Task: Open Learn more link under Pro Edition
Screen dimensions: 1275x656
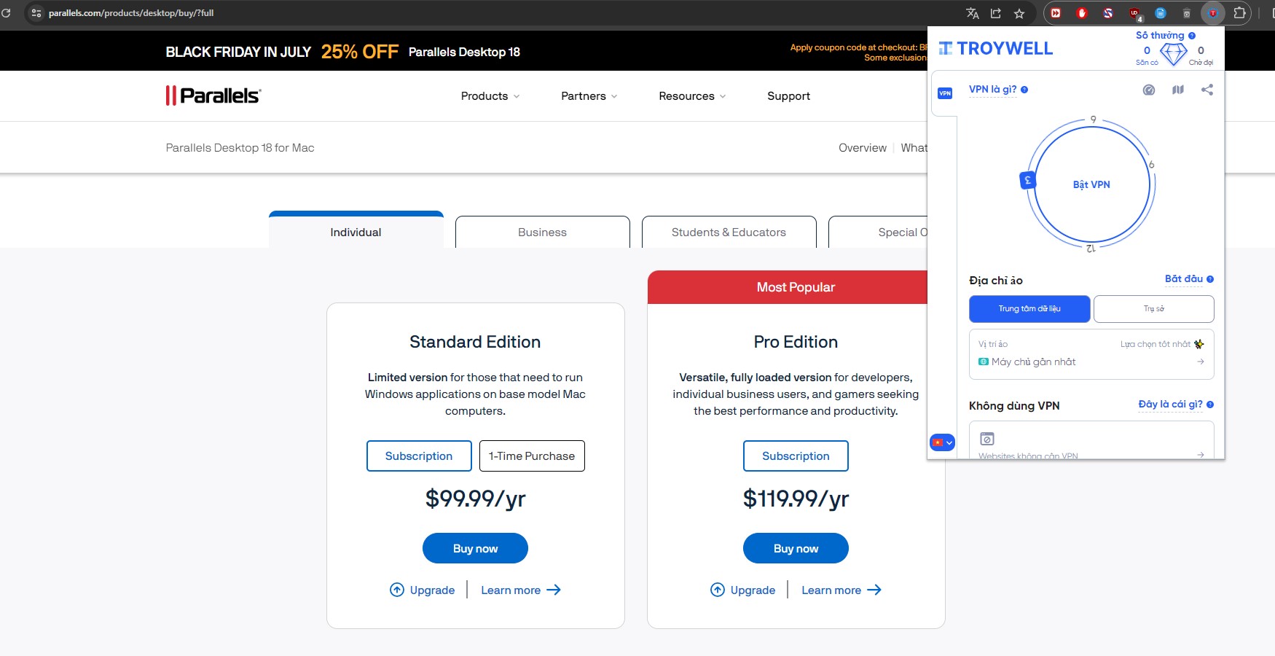Action: (x=841, y=590)
